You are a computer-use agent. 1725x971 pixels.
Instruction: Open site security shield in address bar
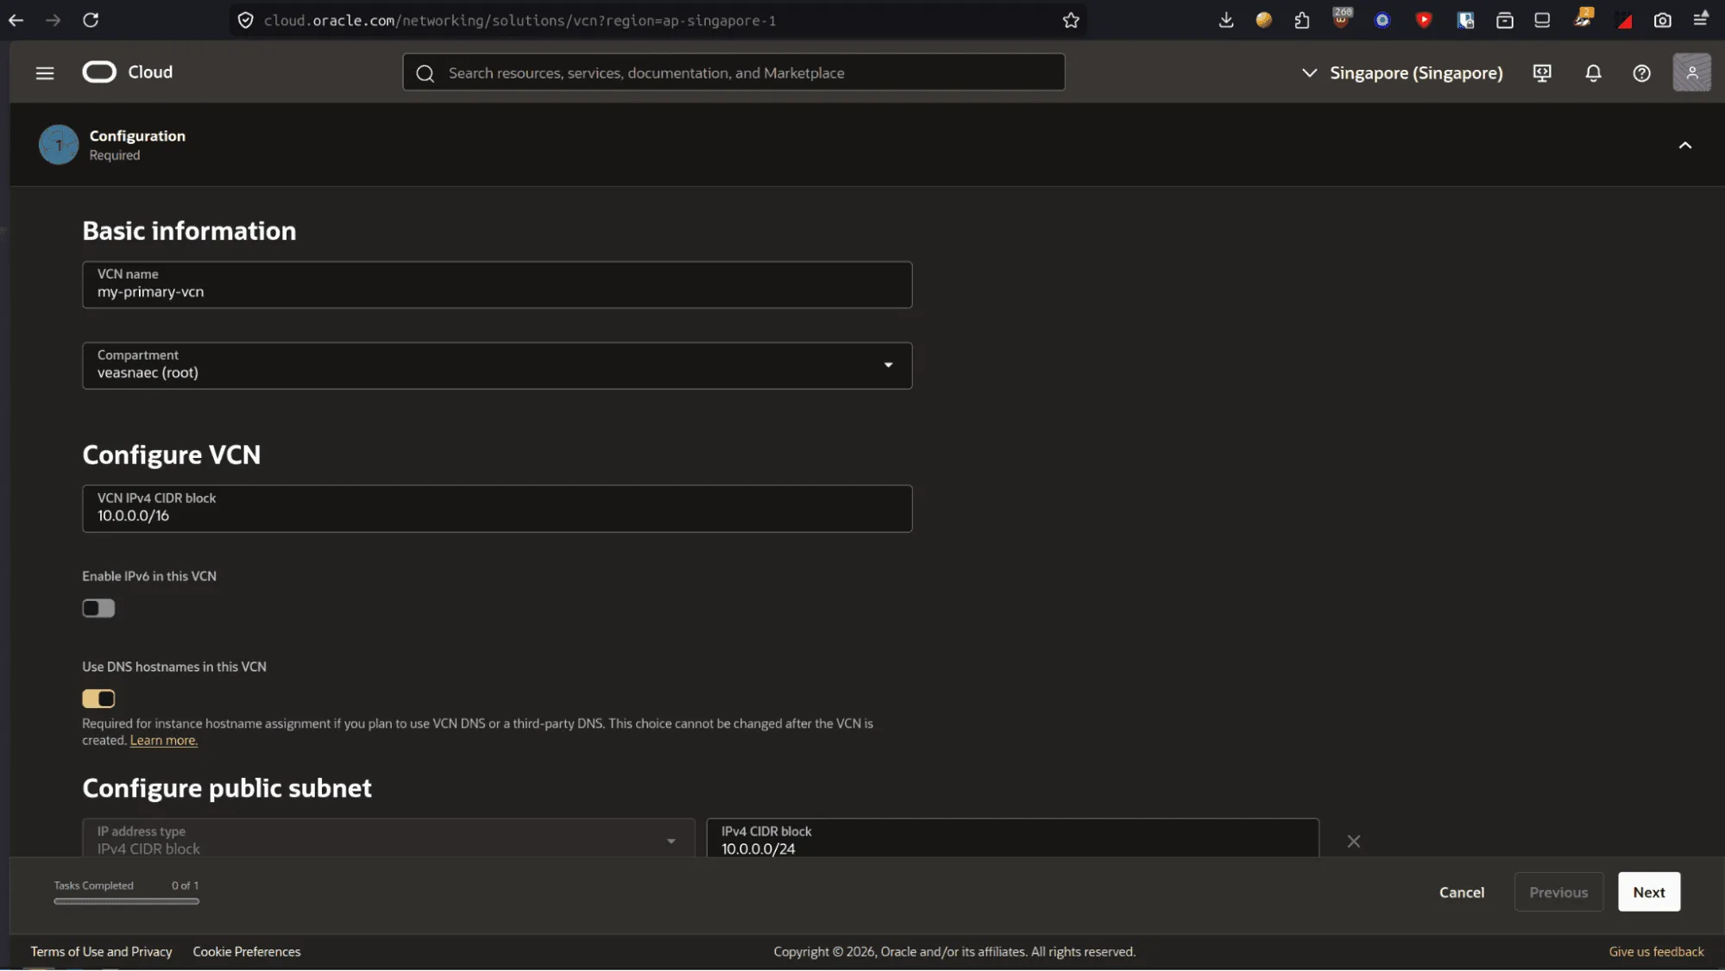point(246,20)
